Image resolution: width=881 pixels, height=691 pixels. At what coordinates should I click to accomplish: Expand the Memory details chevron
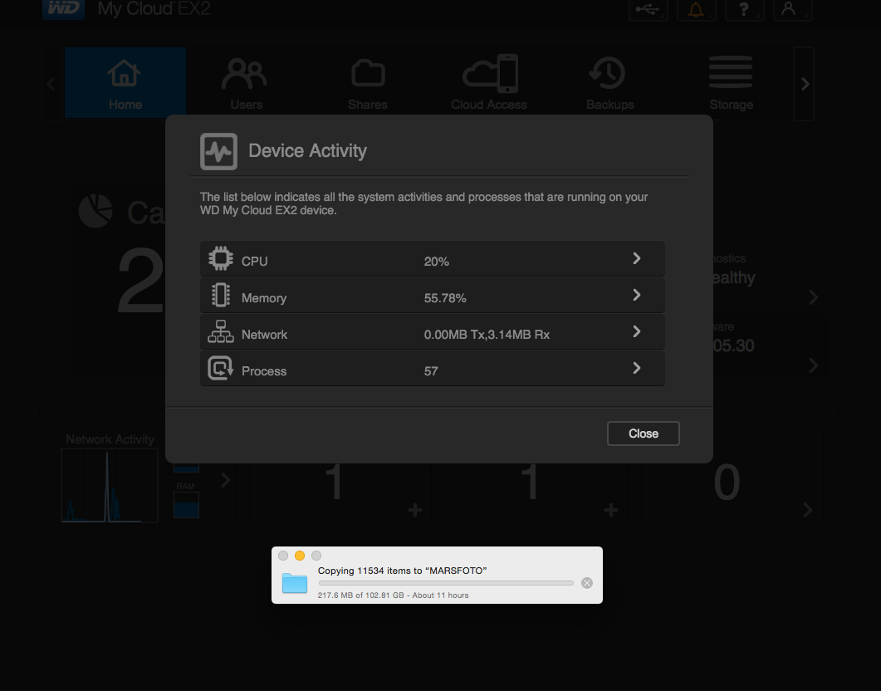coord(636,295)
